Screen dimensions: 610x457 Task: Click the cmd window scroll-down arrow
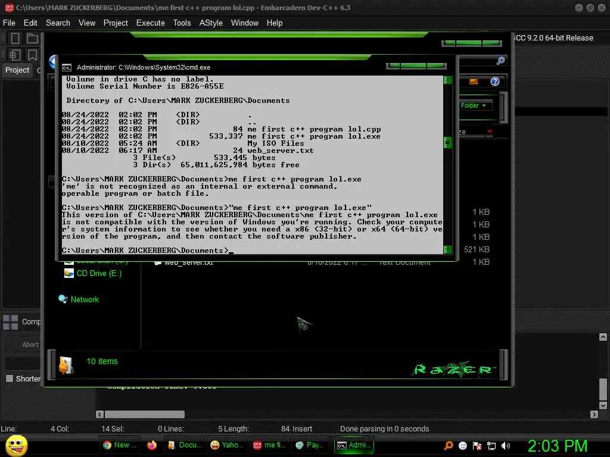click(447, 249)
